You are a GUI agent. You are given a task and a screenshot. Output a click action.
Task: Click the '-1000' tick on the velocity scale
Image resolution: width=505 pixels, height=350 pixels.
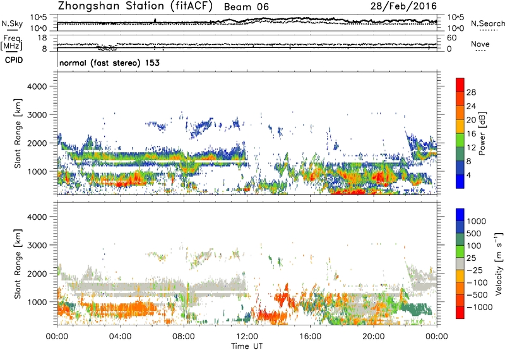(x=479, y=307)
